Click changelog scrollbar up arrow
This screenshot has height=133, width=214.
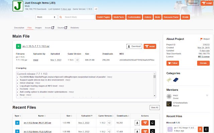coord(154,74)
